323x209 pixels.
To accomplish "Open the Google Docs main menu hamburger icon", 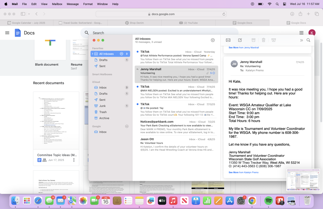I will (7, 33).
